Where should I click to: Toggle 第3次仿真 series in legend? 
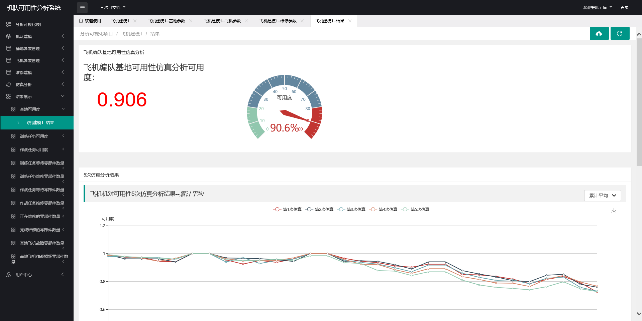tap(351, 209)
